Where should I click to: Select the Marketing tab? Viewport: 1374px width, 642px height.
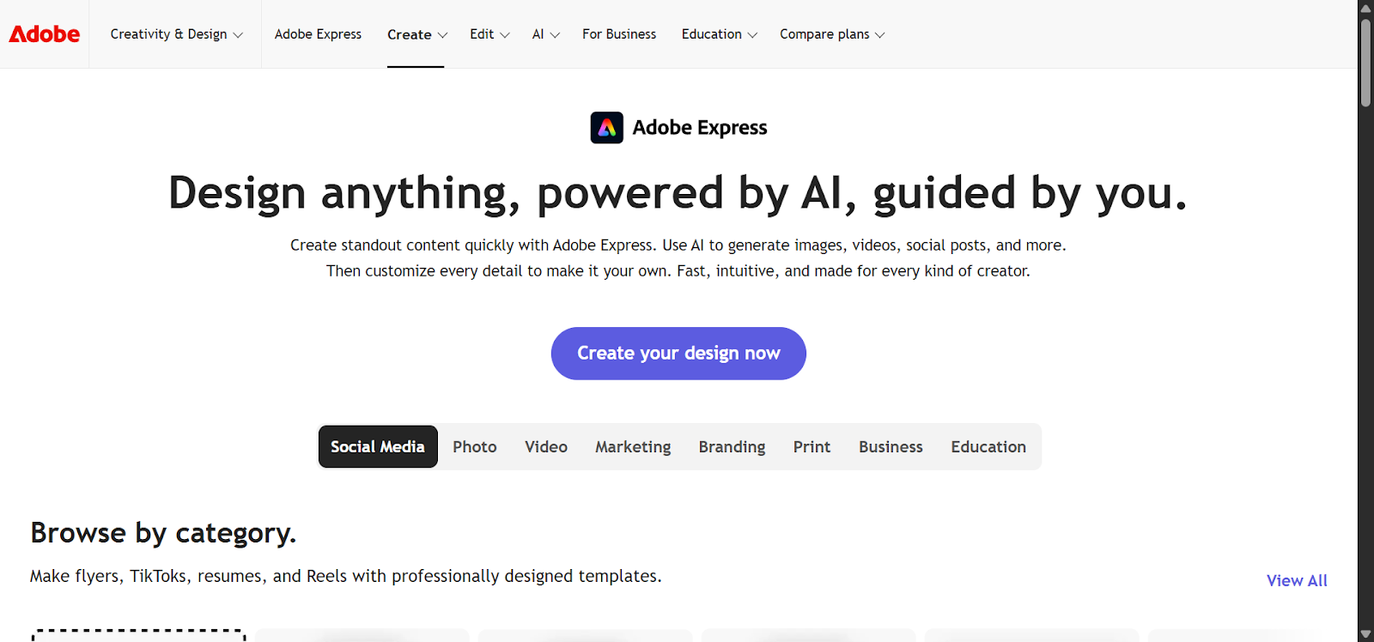pos(633,447)
